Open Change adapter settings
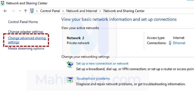Viewport: 194px width, 100px height. point(26,32)
